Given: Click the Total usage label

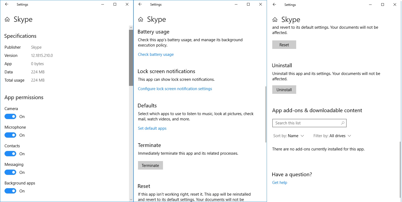Looking at the screenshot, I should (14, 80).
